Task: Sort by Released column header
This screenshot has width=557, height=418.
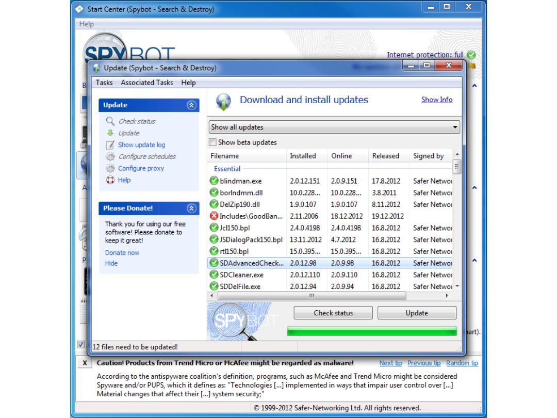Action: click(x=389, y=156)
